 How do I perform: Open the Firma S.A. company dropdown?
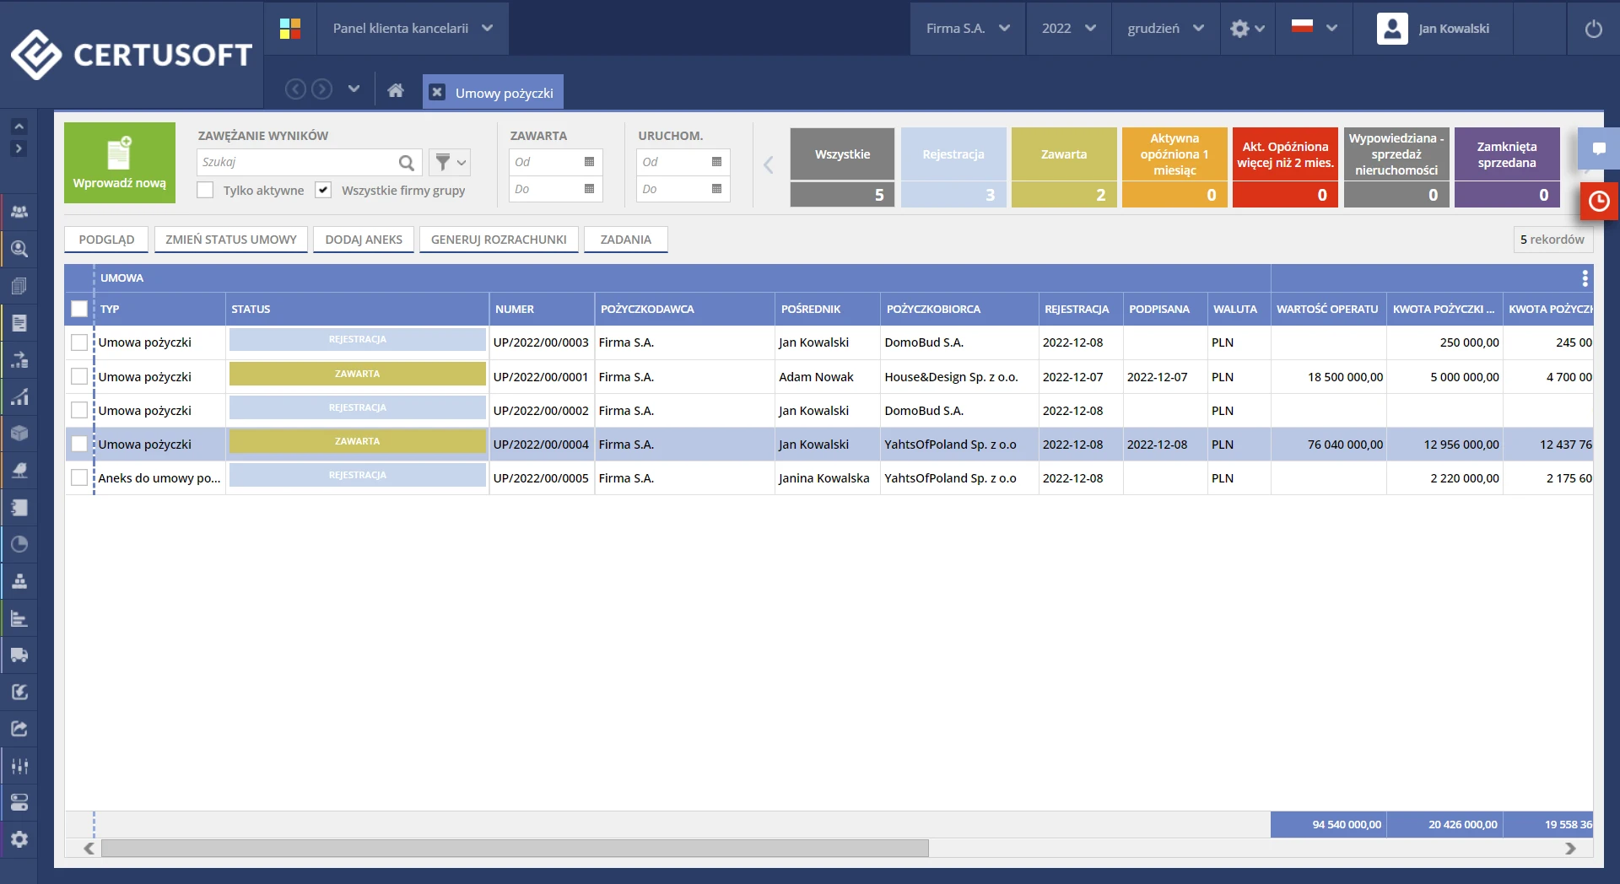click(968, 29)
